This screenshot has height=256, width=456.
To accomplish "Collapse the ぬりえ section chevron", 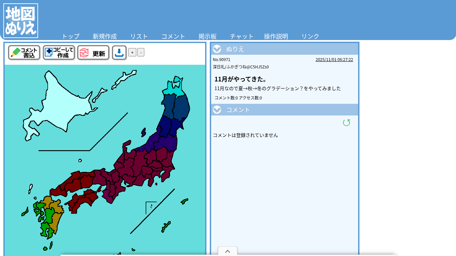I will pyautogui.click(x=217, y=49).
